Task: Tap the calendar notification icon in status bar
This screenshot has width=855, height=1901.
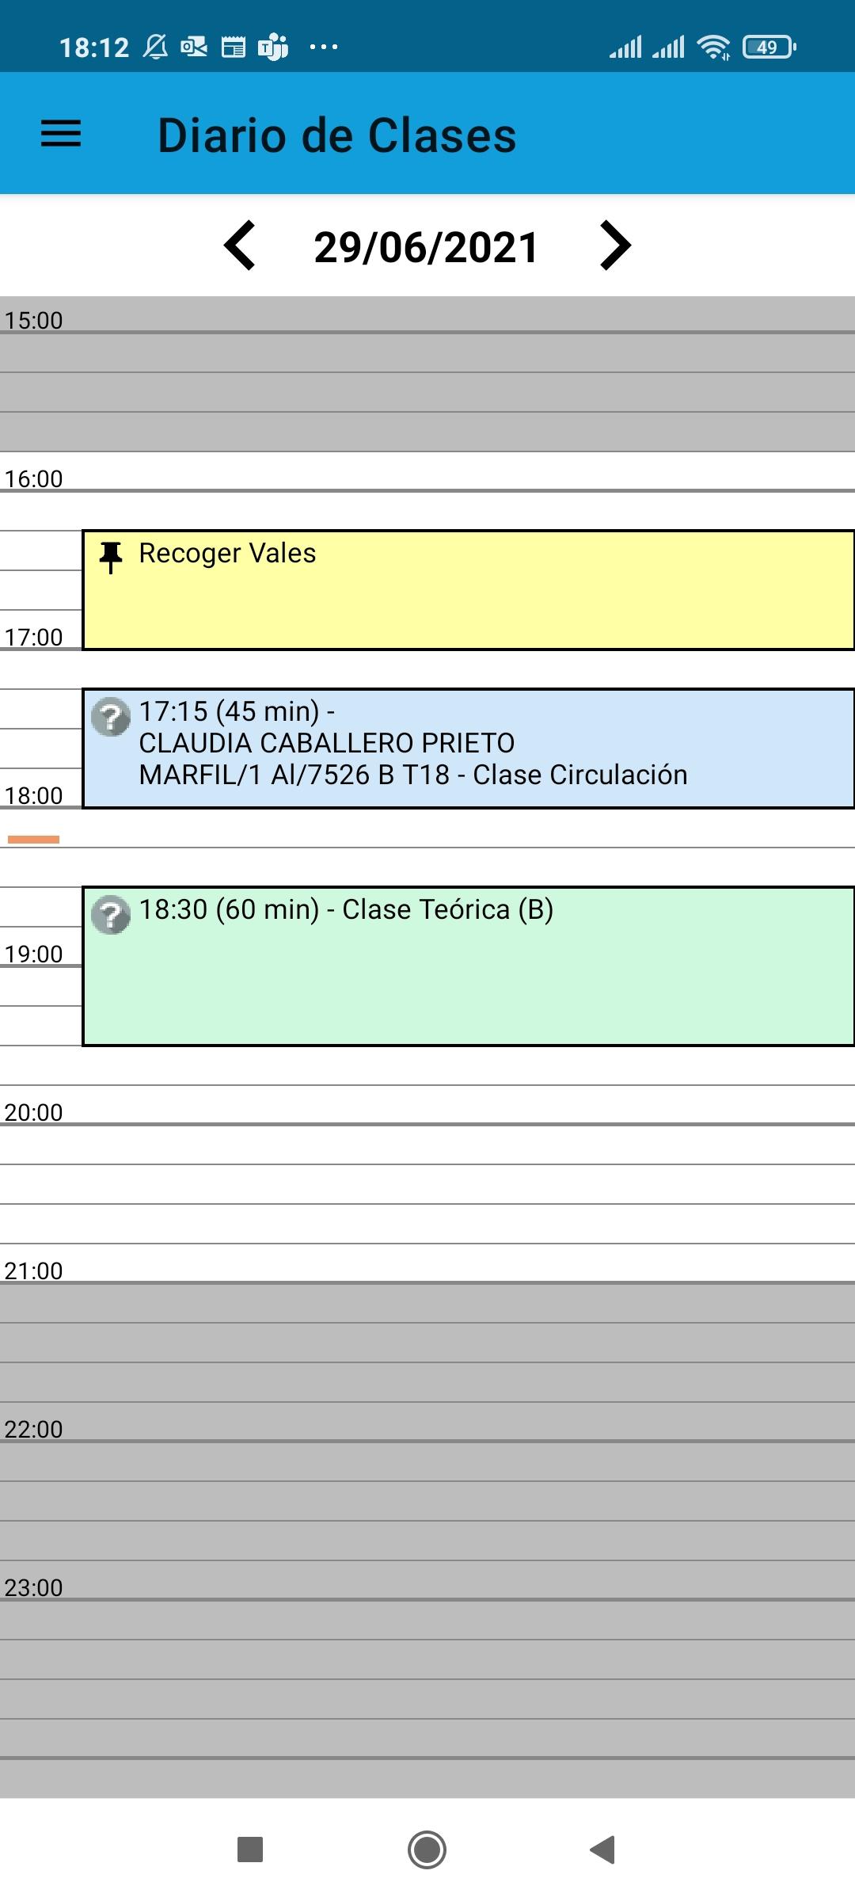Action: (x=233, y=48)
